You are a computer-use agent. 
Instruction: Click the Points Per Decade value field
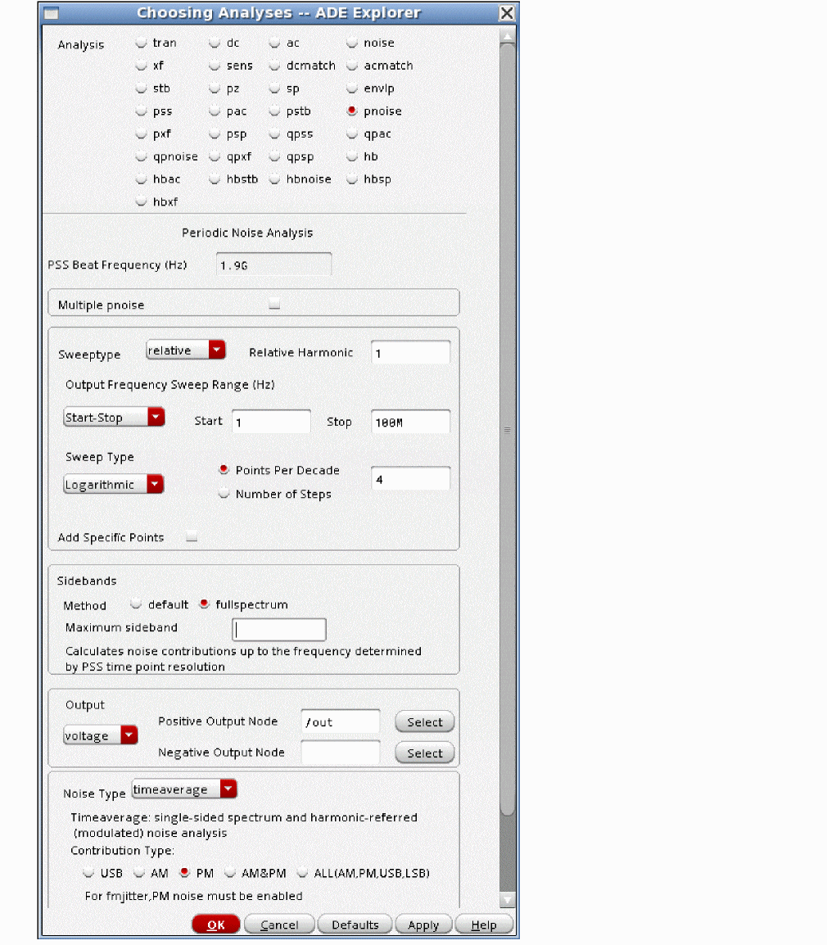(410, 478)
